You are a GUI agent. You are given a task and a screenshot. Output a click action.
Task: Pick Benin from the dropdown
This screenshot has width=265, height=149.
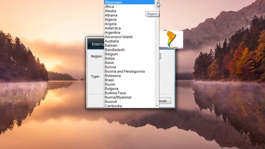(x=129, y=63)
